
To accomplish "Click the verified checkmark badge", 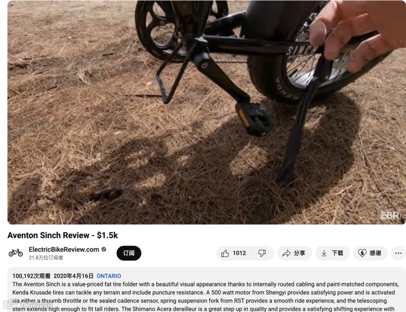I will click(104, 249).
